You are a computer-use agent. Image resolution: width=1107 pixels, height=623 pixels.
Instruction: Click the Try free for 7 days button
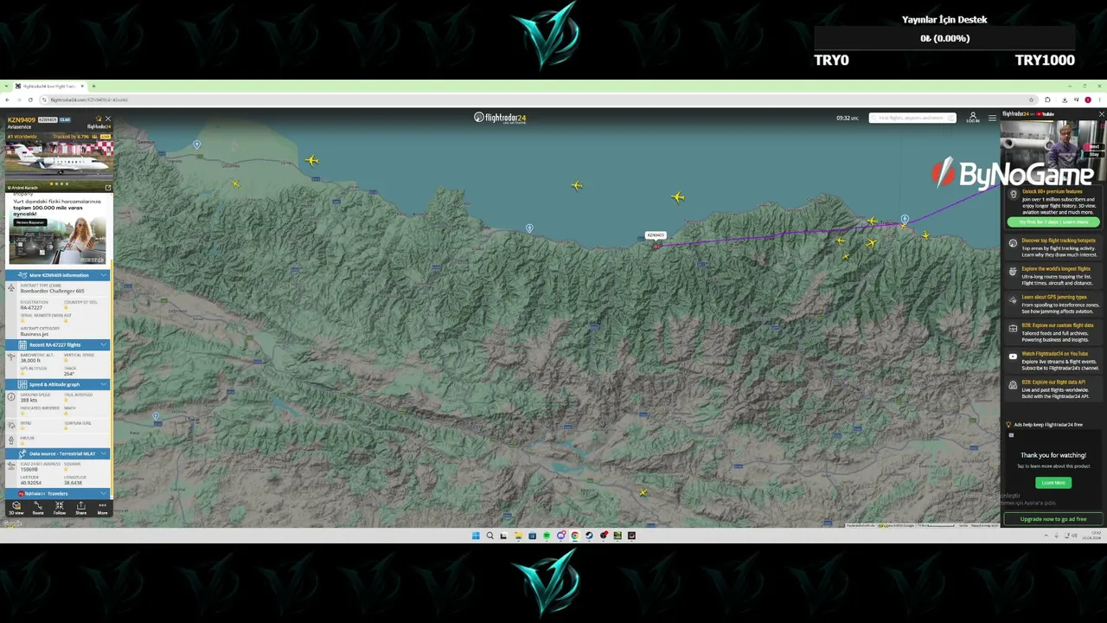(x=1053, y=222)
